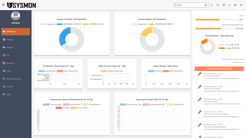This screenshot has width=246, height=138.
Task: Open service order 2011 TESTE GRUPO SAT
Action: 212,89
